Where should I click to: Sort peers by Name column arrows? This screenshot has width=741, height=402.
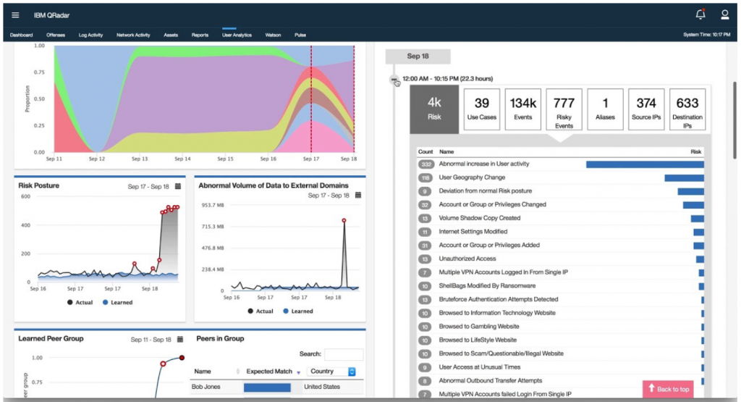click(237, 372)
